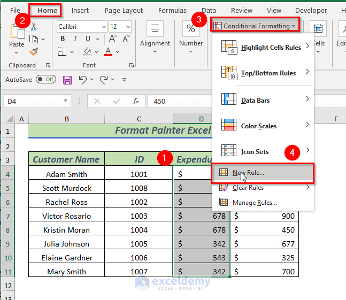Toggle the AutoSave switch
346x300 pixels.
point(46,79)
